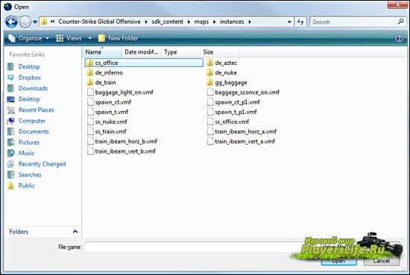Select file train_ibeam_vert_b.vmf
This screenshot has width=410, height=275.
(x=122, y=151)
